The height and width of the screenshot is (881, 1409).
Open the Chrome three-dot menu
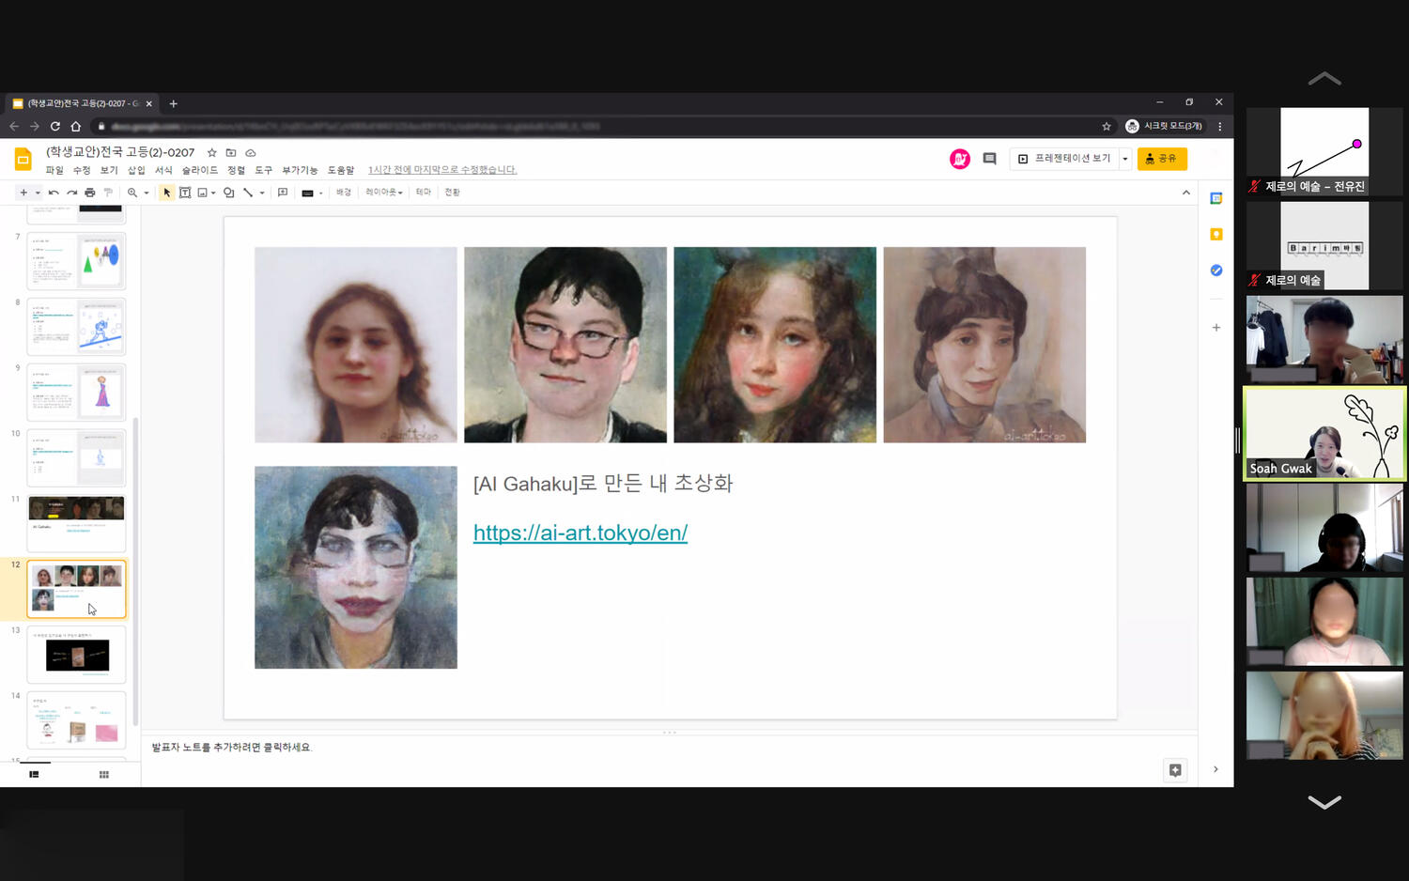click(1220, 127)
